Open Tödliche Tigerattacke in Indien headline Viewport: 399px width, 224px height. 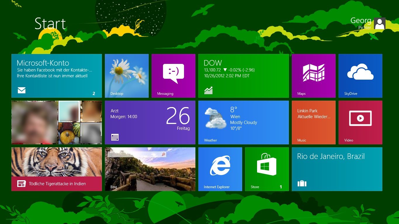coord(57,184)
